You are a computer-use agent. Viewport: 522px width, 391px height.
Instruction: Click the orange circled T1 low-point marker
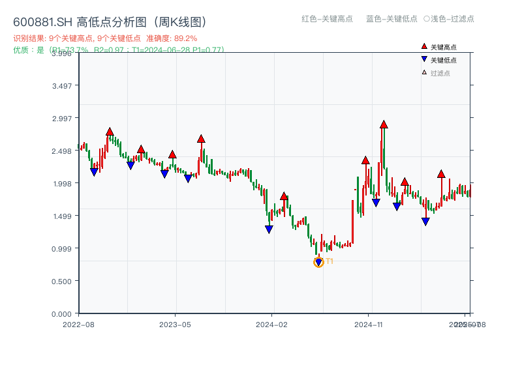(x=318, y=262)
